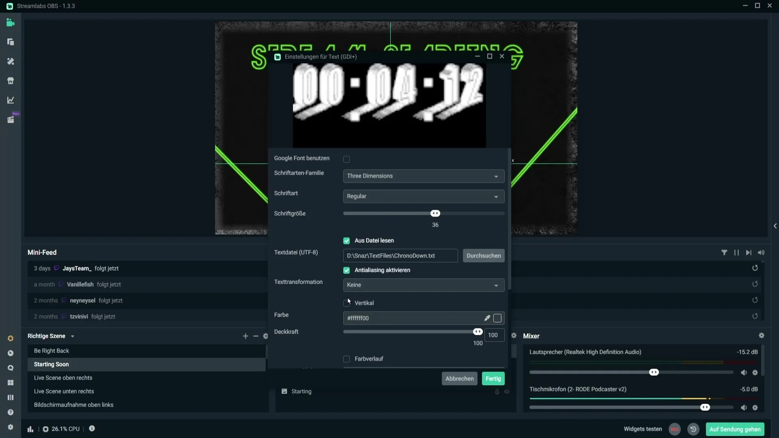
Task: Adjust the Schriftgröße slider handle
Action: 435,213
